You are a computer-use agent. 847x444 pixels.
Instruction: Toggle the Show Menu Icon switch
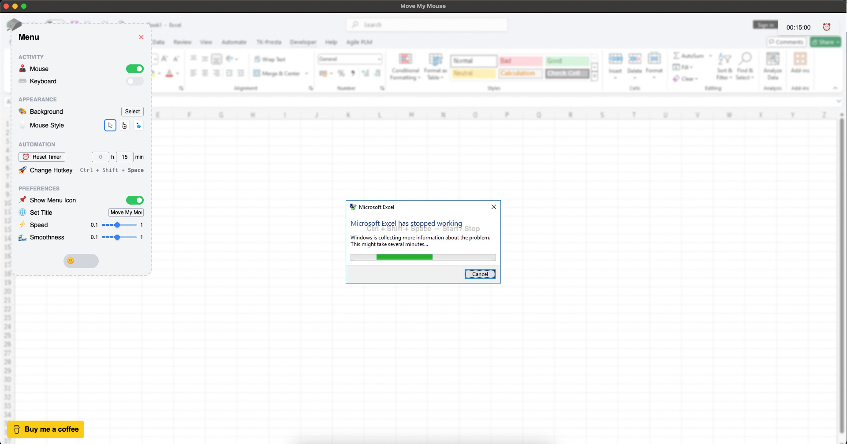(x=135, y=200)
